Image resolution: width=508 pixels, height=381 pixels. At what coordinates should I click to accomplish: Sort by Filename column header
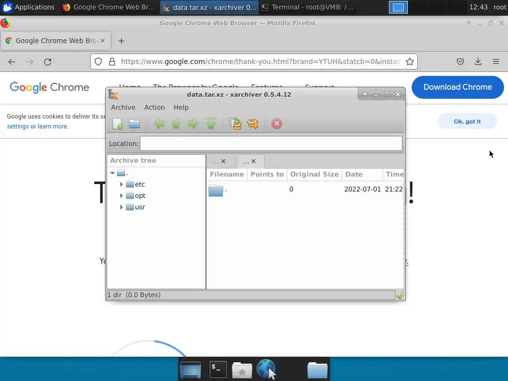click(x=227, y=174)
